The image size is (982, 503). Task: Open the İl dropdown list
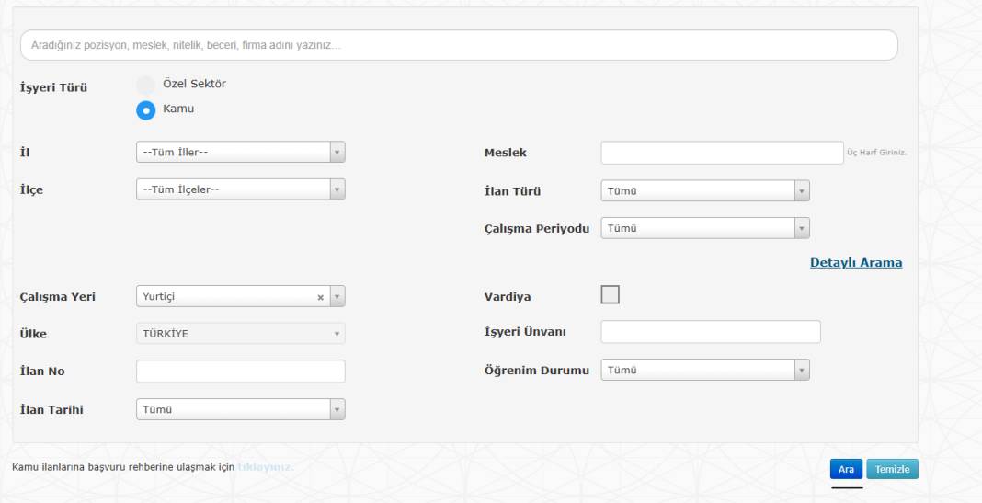point(240,153)
